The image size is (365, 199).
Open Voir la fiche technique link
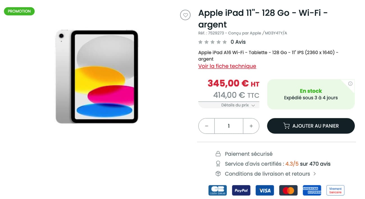point(227,66)
